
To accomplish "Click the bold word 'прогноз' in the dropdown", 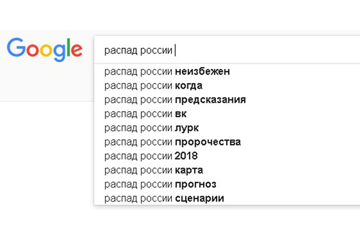I will point(196,184).
